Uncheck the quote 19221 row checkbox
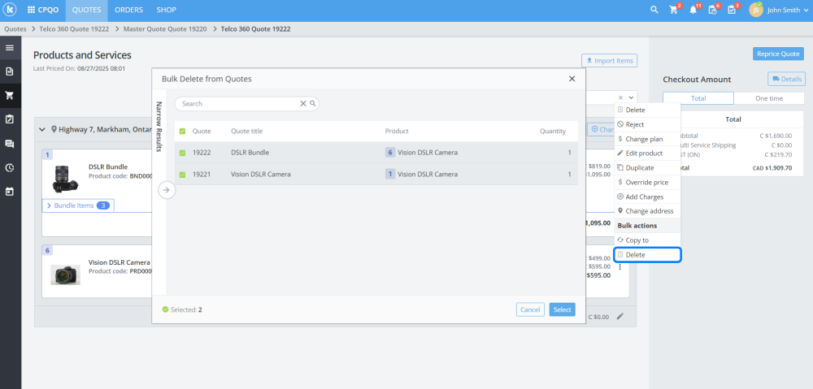Image resolution: width=813 pixels, height=389 pixels. click(x=182, y=174)
